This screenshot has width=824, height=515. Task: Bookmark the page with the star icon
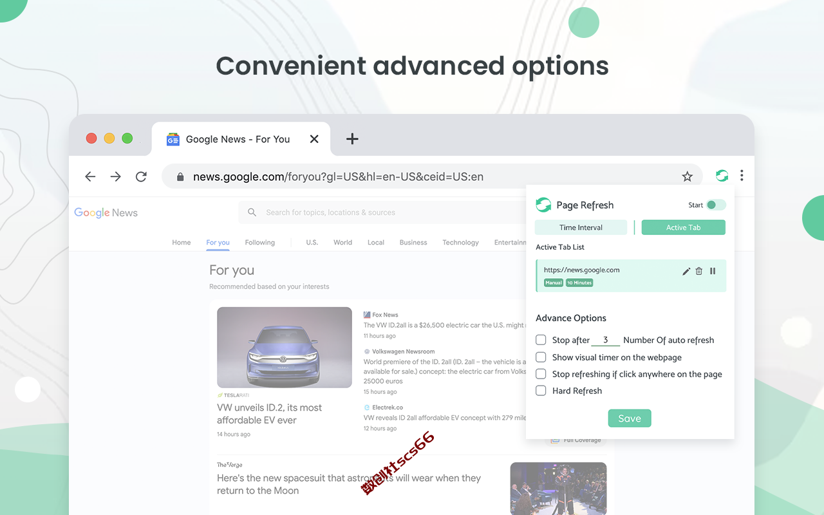[x=687, y=176]
